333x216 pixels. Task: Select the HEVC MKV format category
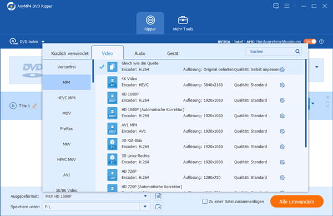[x=67, y=159]
